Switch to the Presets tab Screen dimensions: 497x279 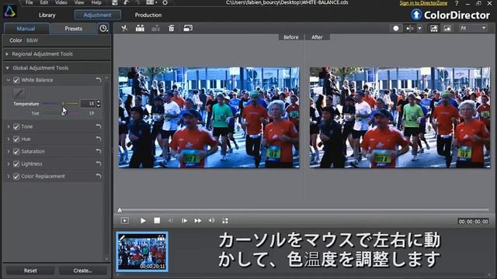point(74,29)
